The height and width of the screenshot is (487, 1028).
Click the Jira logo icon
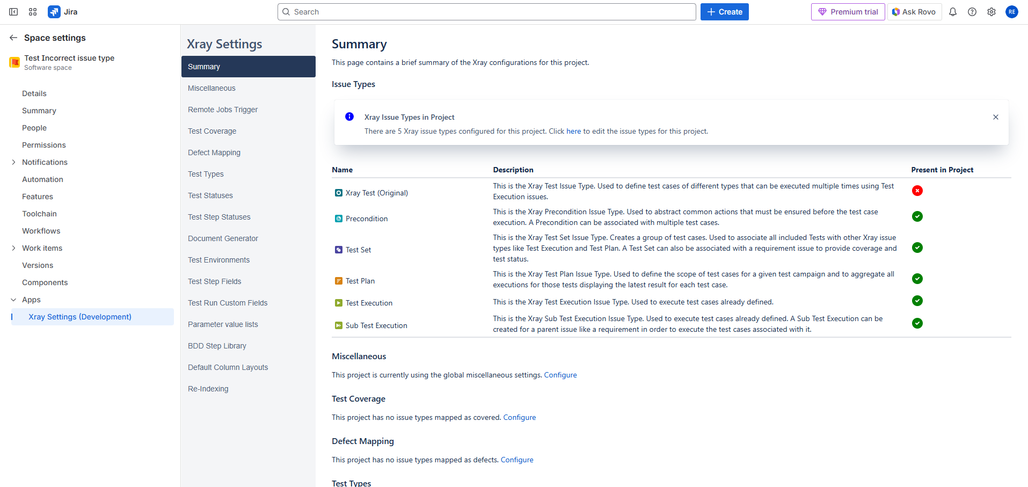(54, 12)
